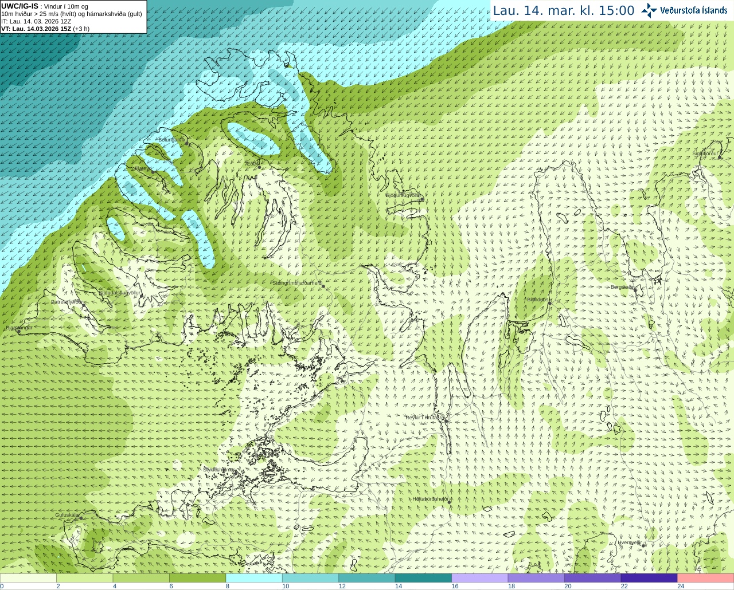Click the pink swatch above 24 m/s

point(706,578)
